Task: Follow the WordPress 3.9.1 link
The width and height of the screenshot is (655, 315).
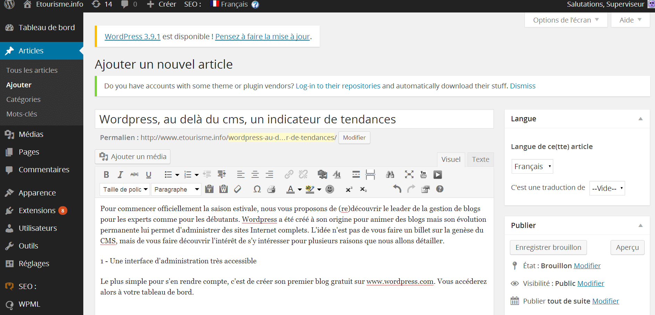Action: point(132,36)
